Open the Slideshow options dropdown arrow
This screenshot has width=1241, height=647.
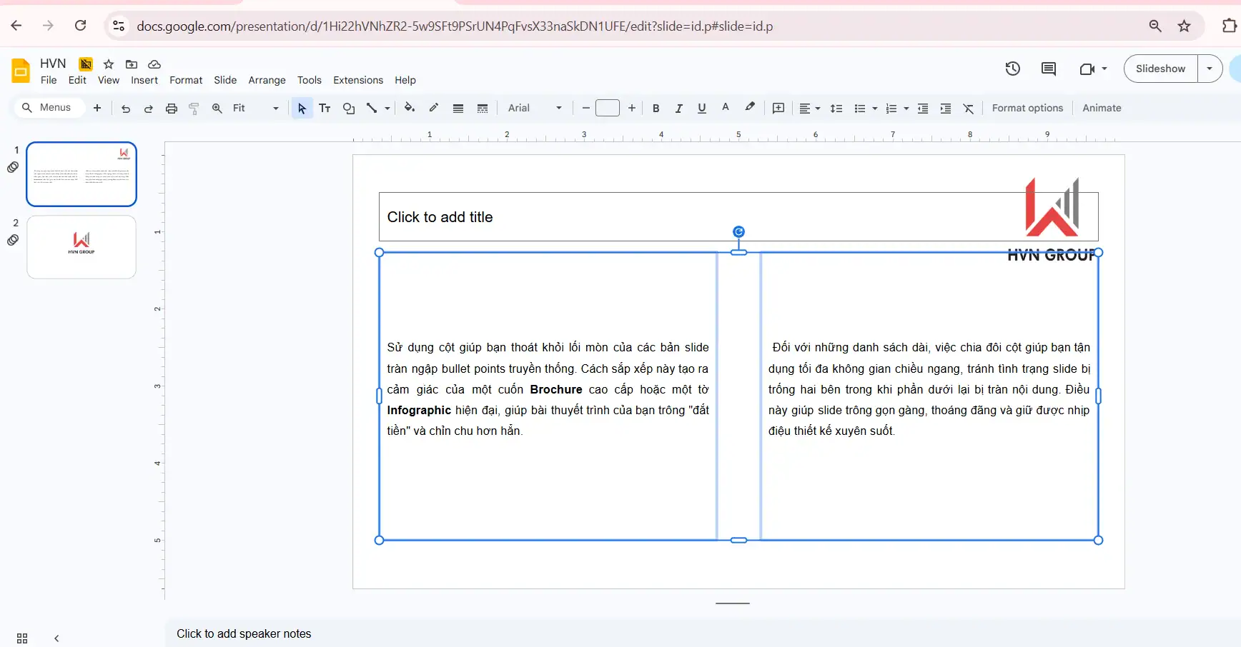pyautogui.click(x=1210, y=69)
